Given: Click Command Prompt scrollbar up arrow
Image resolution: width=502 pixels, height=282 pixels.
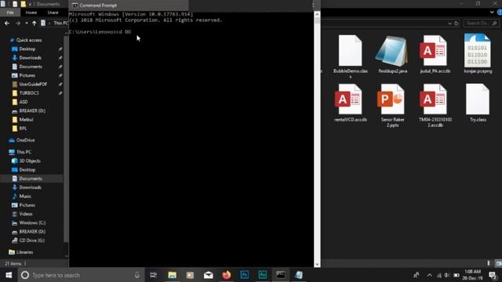Looking at the screenshot, I should coord(317,14).
